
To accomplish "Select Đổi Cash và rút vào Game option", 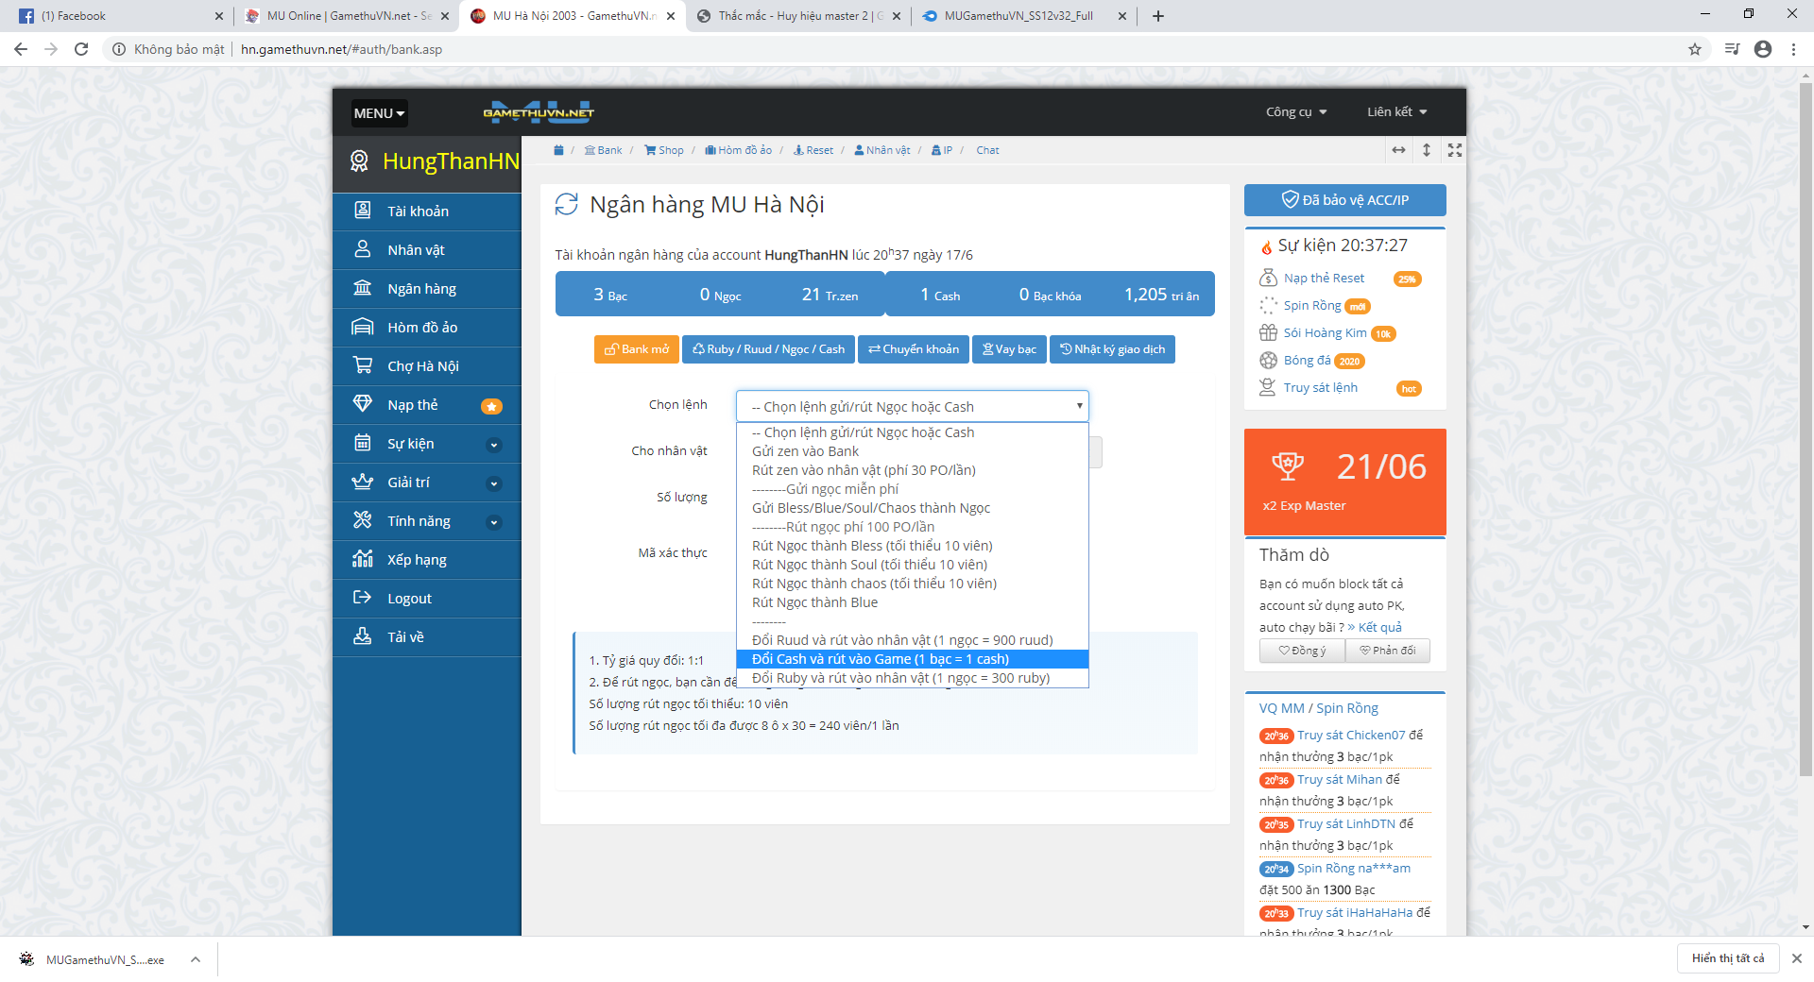I will point(881,659).
